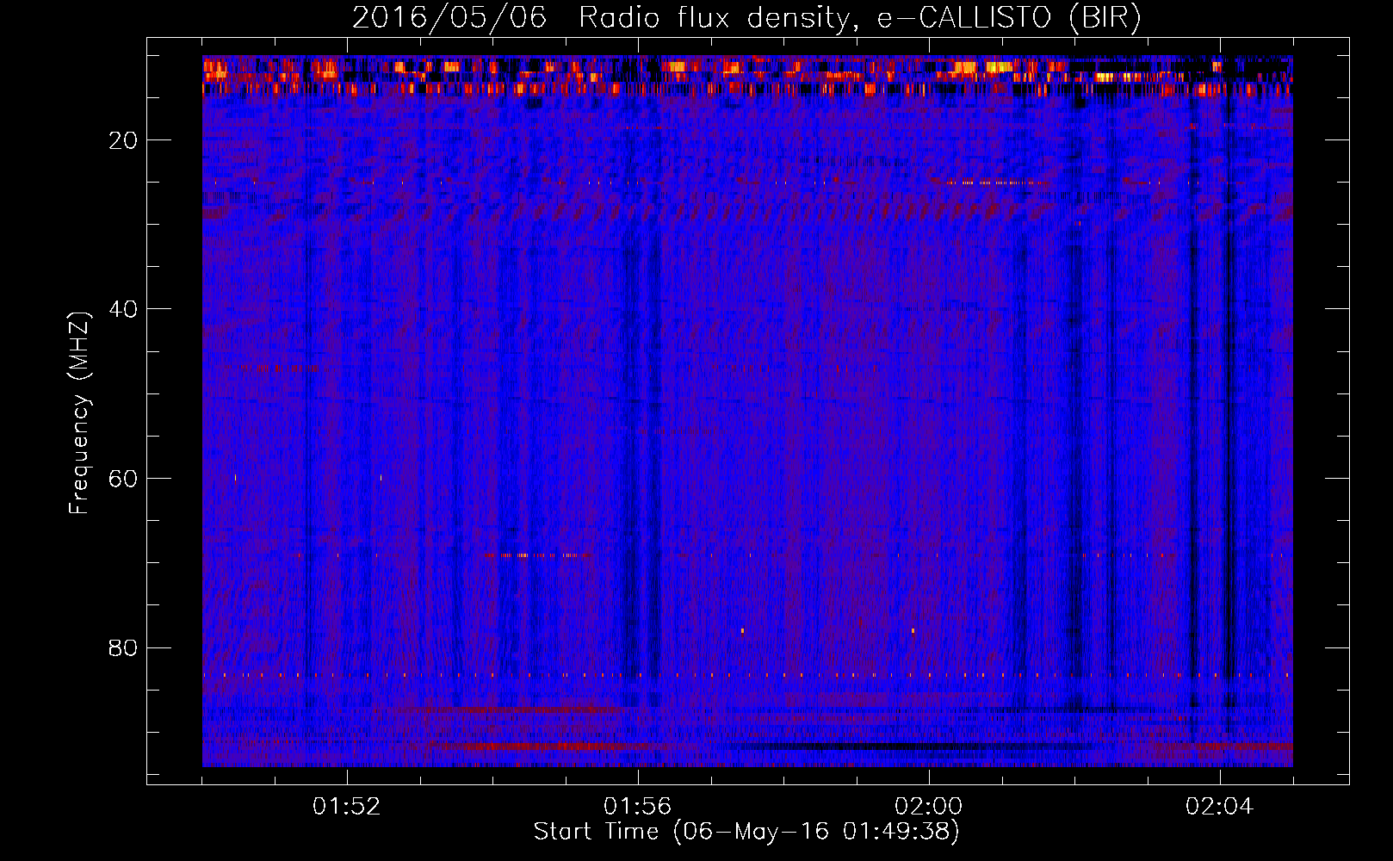Click the '02:04' time axis label

[x=1220, y=807]
